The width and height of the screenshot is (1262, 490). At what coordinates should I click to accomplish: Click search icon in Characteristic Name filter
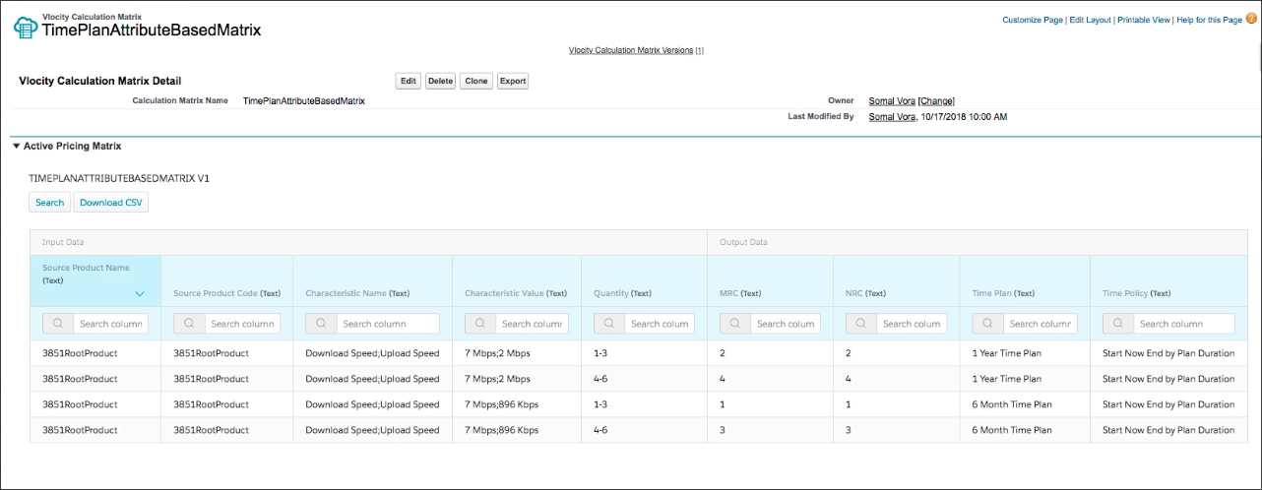tap(322, 324)
